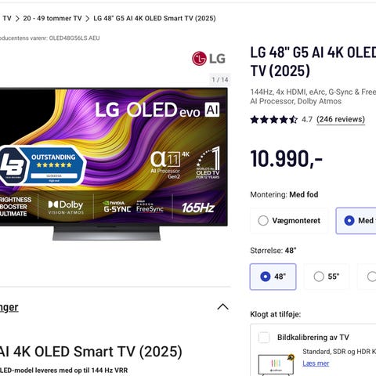
Task: Open the TV breadcrumb link
Action: click(7, 19)
